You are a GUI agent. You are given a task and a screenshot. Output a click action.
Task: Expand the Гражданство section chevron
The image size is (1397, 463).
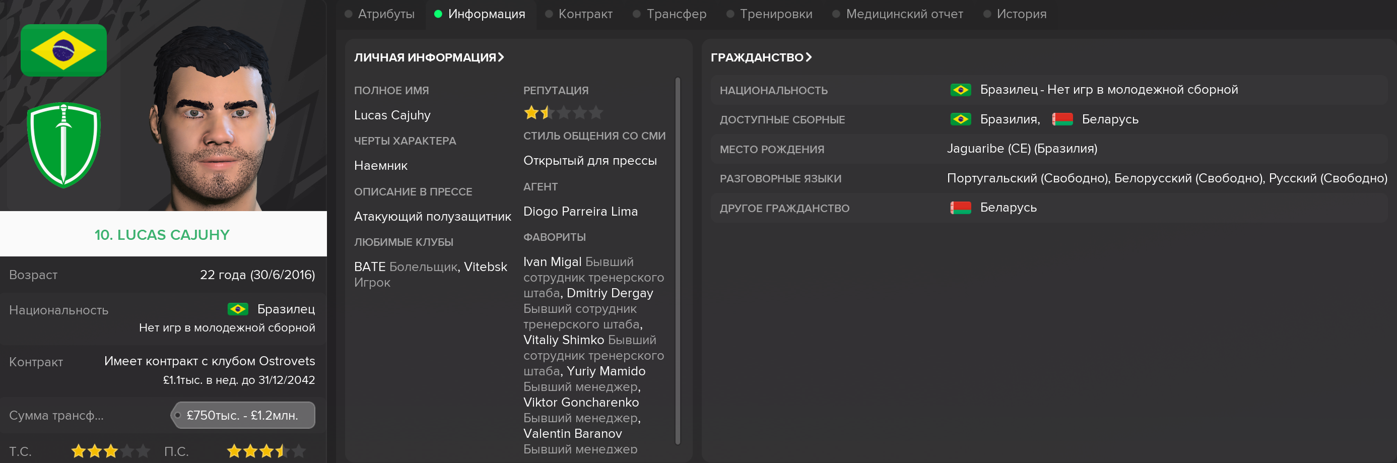click(809, 57)
